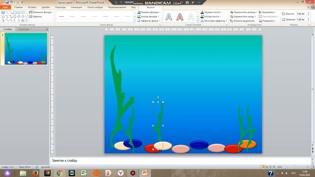
Task: Open the Размер dialog launcher
Action: click(310, 25)
